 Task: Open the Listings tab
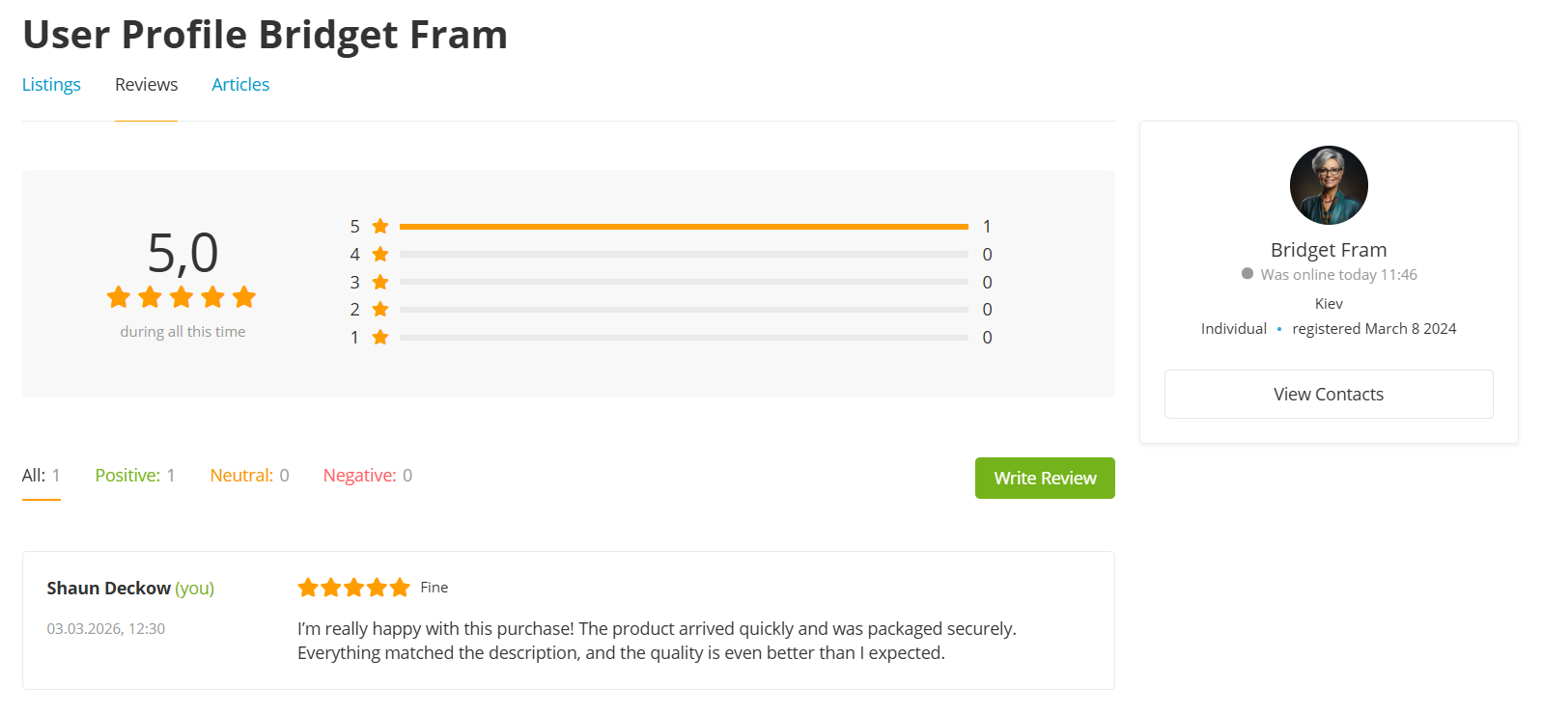[51, 85]
